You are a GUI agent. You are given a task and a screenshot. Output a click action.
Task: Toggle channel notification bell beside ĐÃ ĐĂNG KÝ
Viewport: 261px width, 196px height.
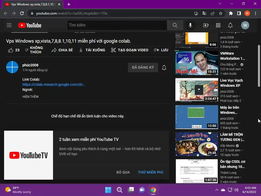pyautogui.click(x=164, y=67)
